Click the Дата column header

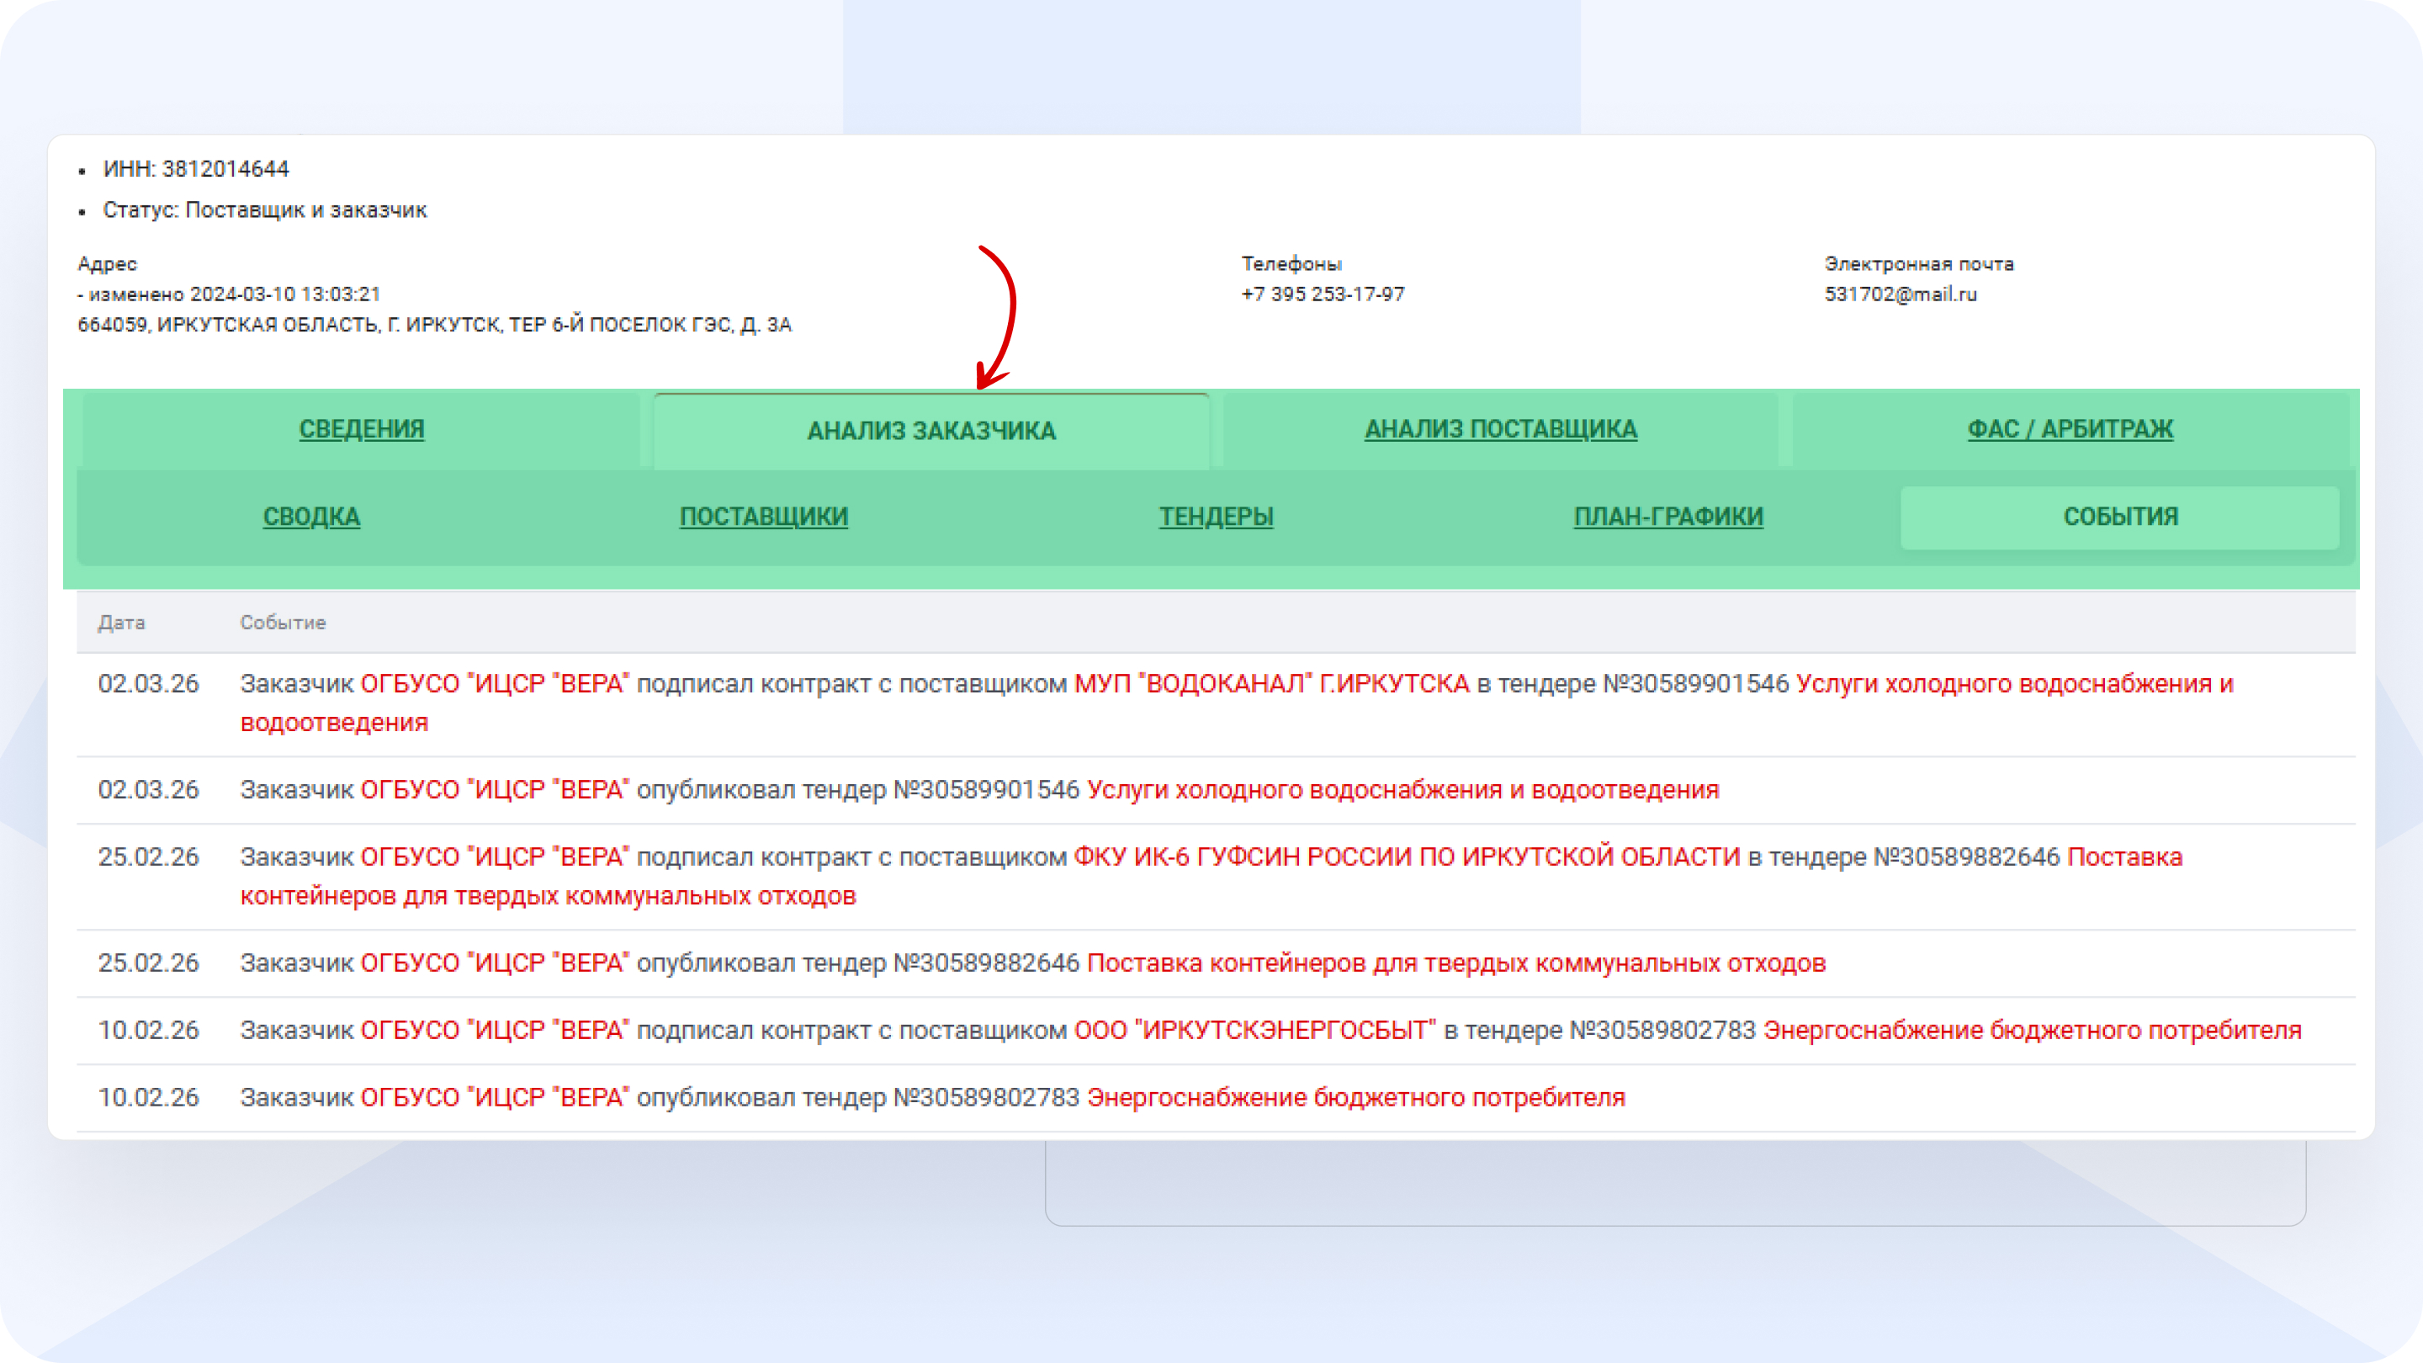pos(121,623)
